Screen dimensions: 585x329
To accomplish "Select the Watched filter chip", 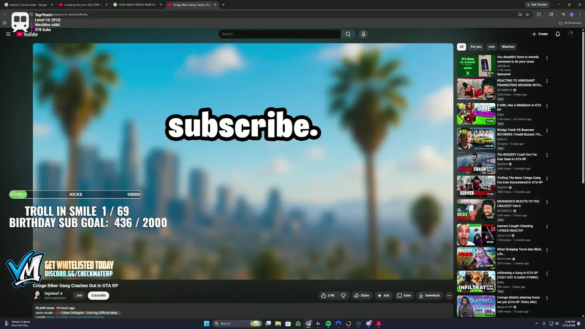I will pyautogui.click(x=508, y=47).
